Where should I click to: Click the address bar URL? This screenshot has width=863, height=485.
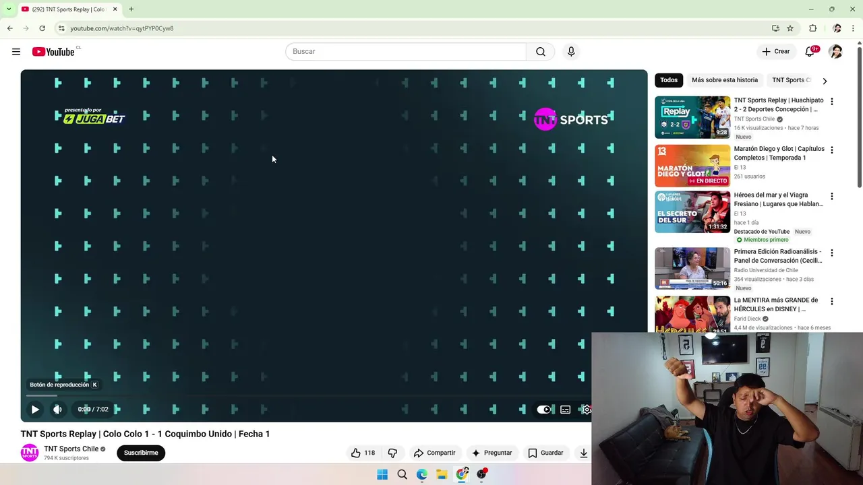click(122, 28)
